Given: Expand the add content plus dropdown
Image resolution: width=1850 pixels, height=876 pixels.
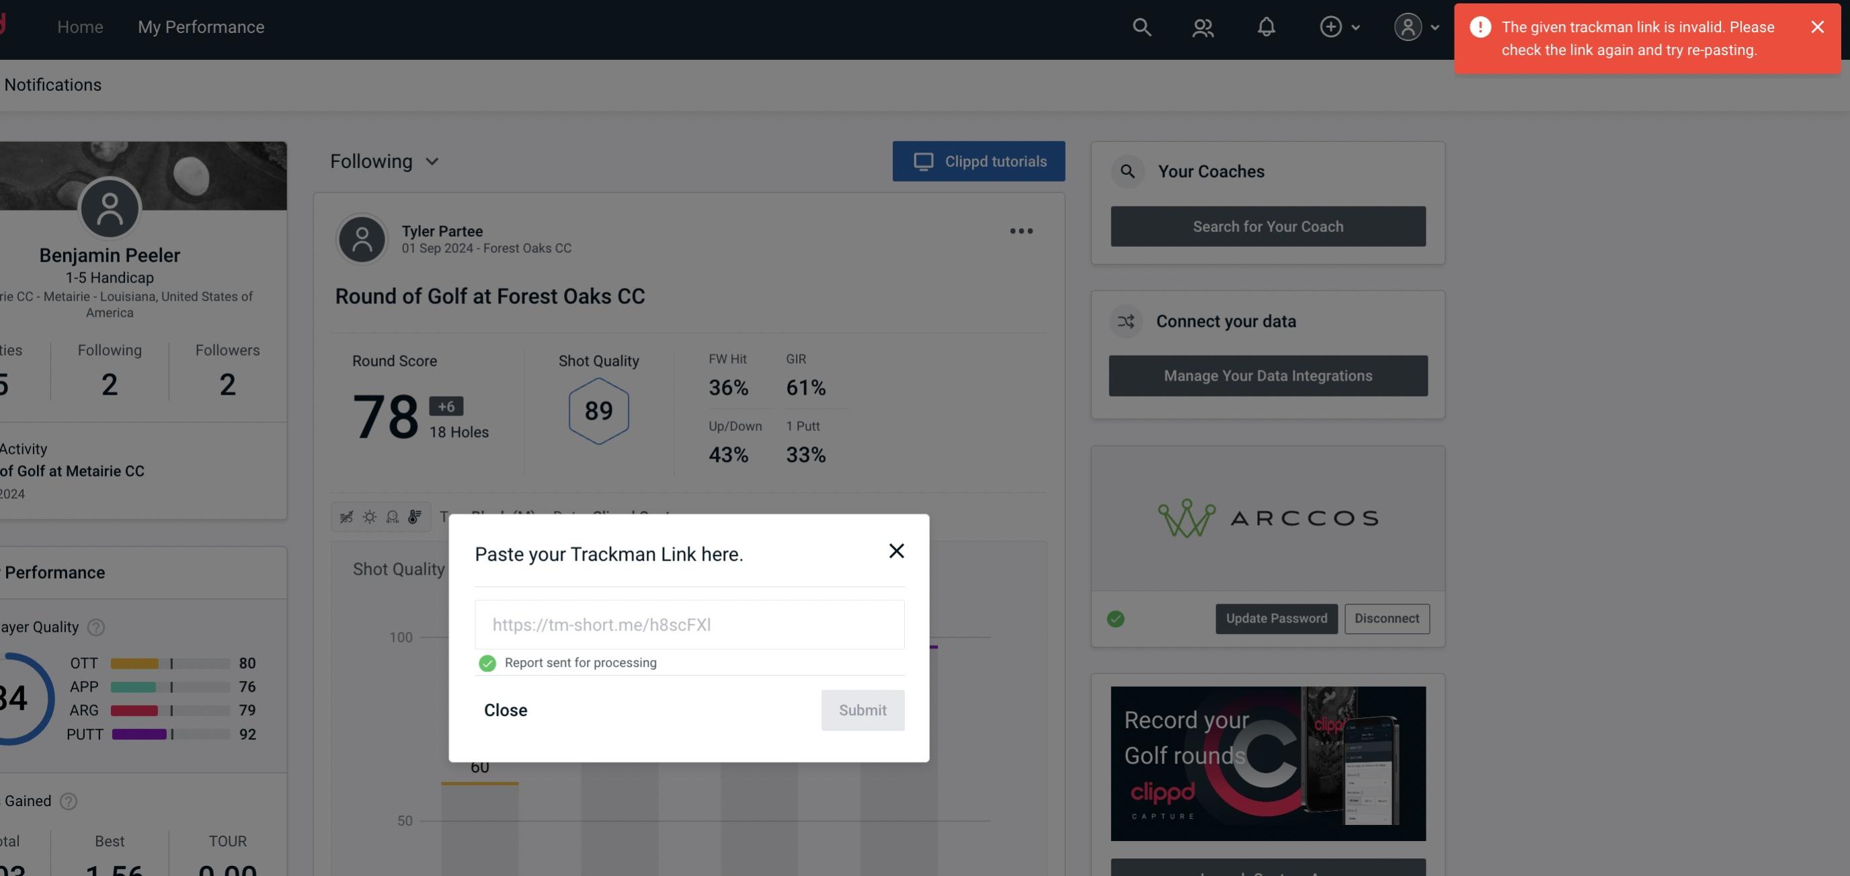Looking at the screenshot, I should point(1339,26).
